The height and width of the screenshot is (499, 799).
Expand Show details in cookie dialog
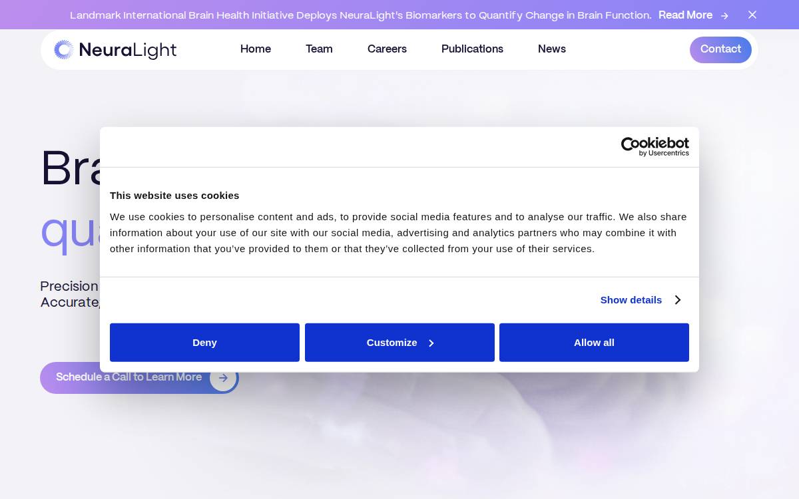(x=631, y=300)
